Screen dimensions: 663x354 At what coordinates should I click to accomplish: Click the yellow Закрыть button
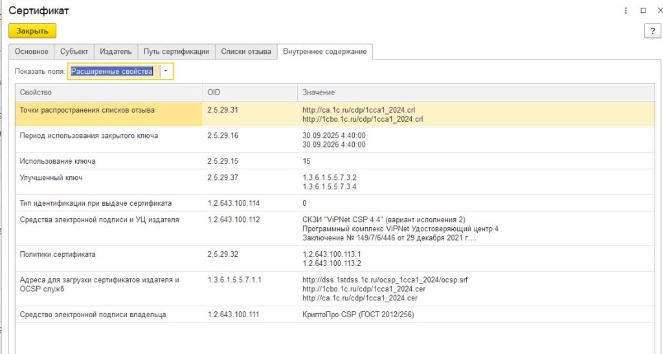coord(32,30)
